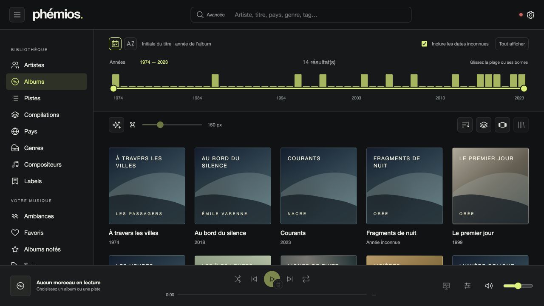The width and height of the screenshot is (544, 306).
Task: Open the Le premier jour album cover
Action: (x=490, y=186)
